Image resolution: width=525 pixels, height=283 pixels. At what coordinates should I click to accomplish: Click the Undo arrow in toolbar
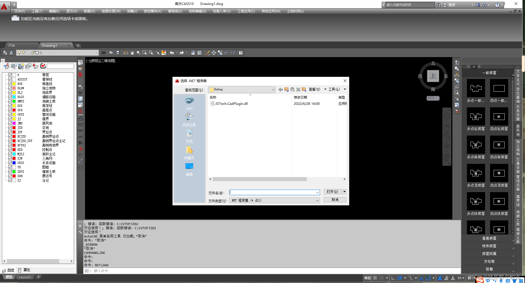pyautogui.click(x=172, y=53)
